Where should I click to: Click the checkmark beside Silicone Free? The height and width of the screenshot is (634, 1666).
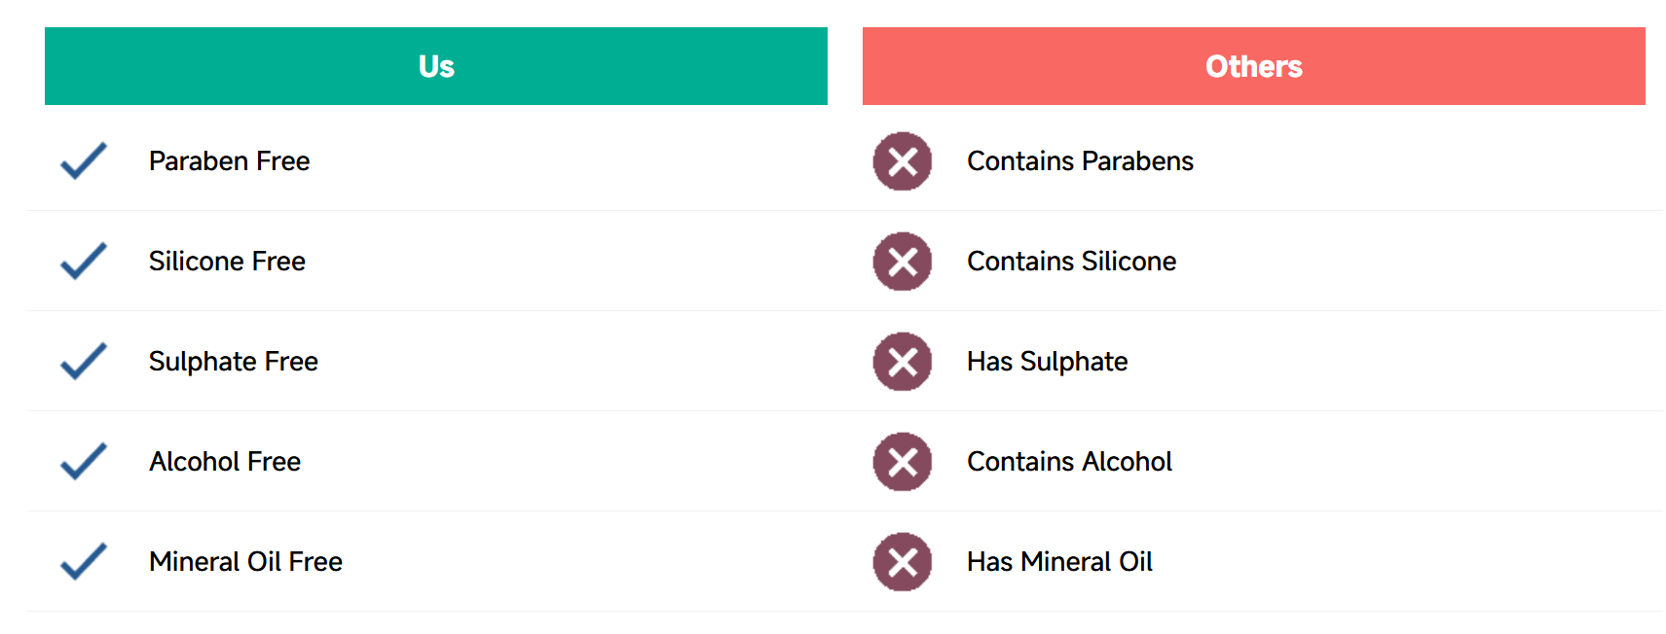(x=84, y=262)
